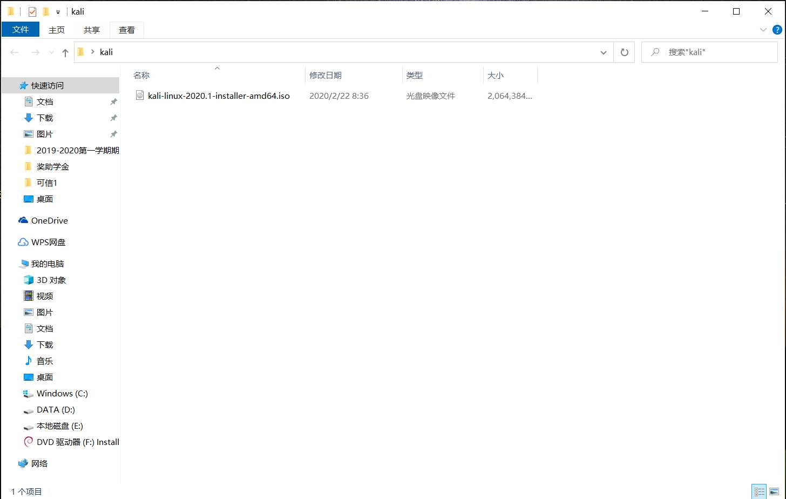Select kali-linux-2020.1-installer-amd64.iso file
This screenshot has height=499, width=786.
(219, 96)
